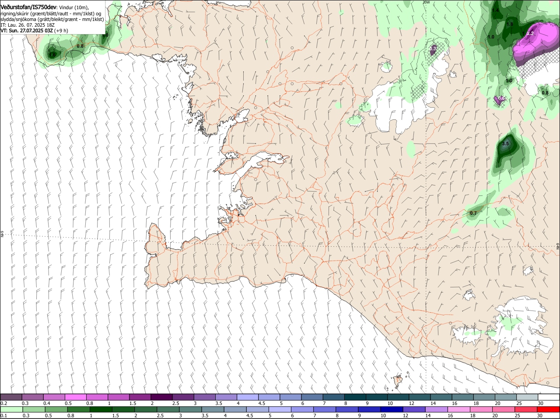Pick the darkest purple 2–2.5 snow swatch
Screen dimensions: 560x419
161,397
